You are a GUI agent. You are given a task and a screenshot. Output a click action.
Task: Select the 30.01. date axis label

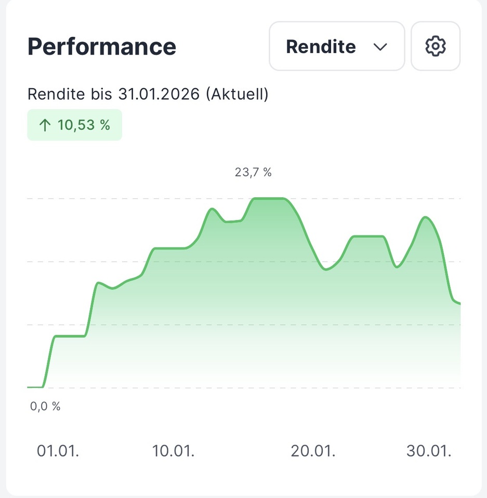click(x=429, y=451)
